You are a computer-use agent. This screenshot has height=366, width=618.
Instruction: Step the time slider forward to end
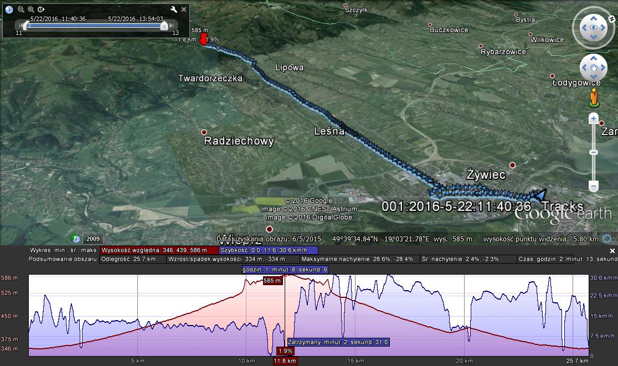pyautogui.click(x=172, y=25)
